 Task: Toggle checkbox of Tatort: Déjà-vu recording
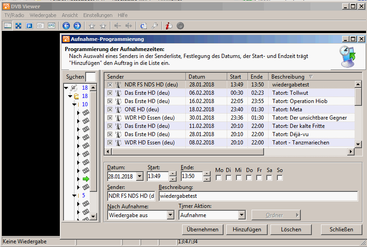point(110,134)
